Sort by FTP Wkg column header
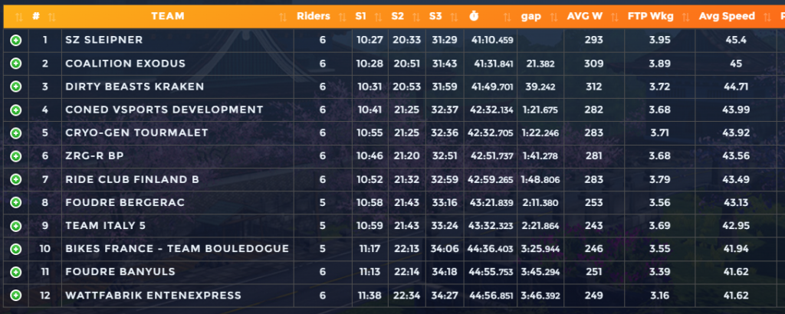The width and height of the screenshot is (785, 314). (645, 16)
